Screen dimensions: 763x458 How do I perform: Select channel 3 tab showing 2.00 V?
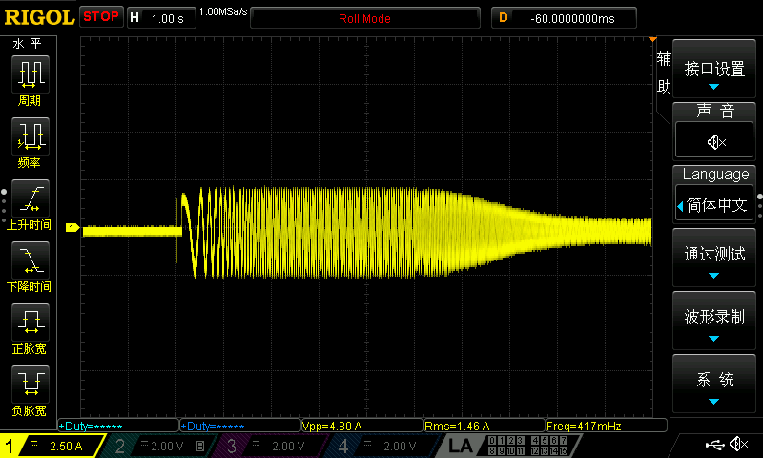(271, 446)
